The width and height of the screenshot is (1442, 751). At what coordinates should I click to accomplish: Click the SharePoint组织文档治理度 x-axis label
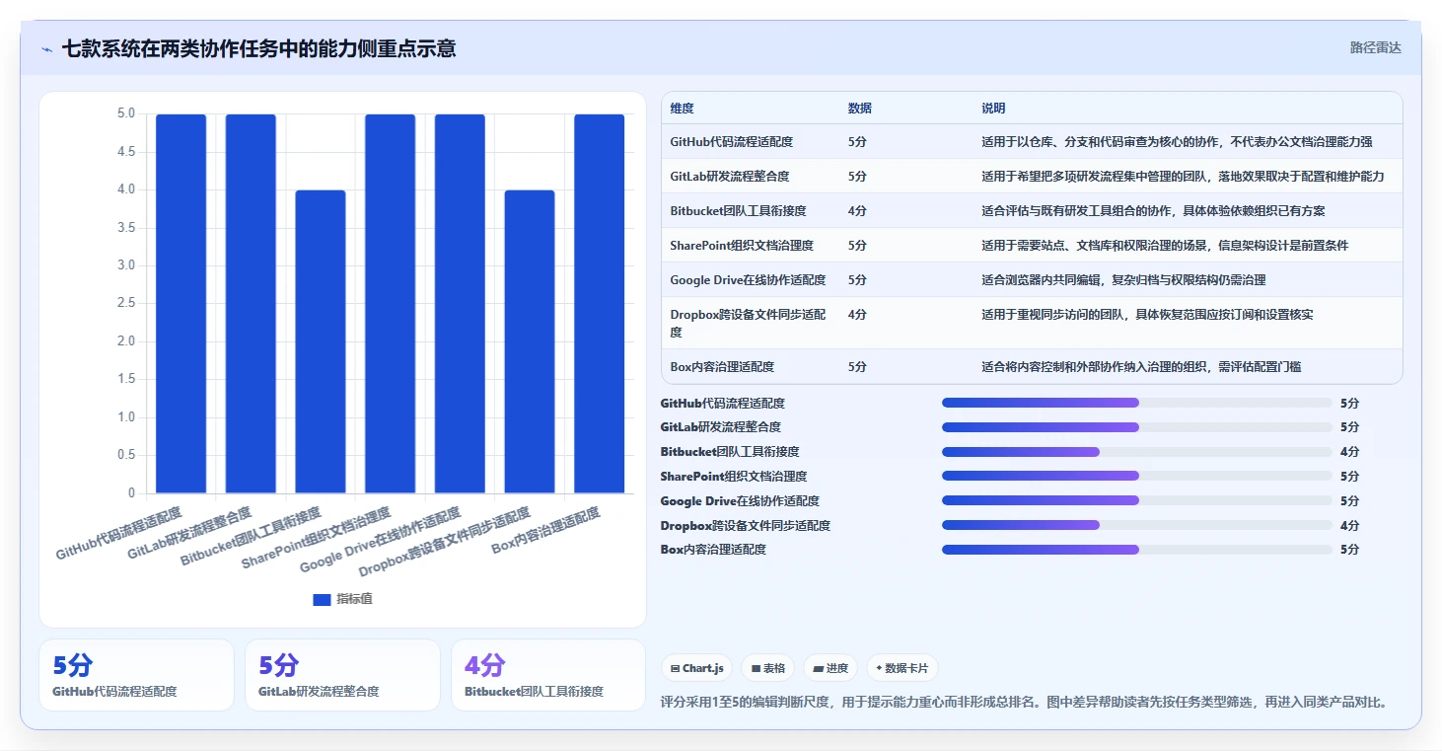tap(317, 538)
